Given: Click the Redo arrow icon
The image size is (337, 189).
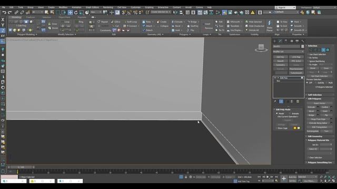Looking at the screenshot, I should click(9, 13).
